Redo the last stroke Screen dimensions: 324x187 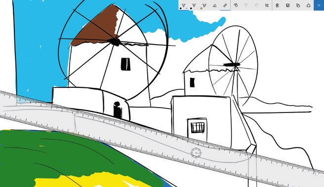(x=256, y=5)
